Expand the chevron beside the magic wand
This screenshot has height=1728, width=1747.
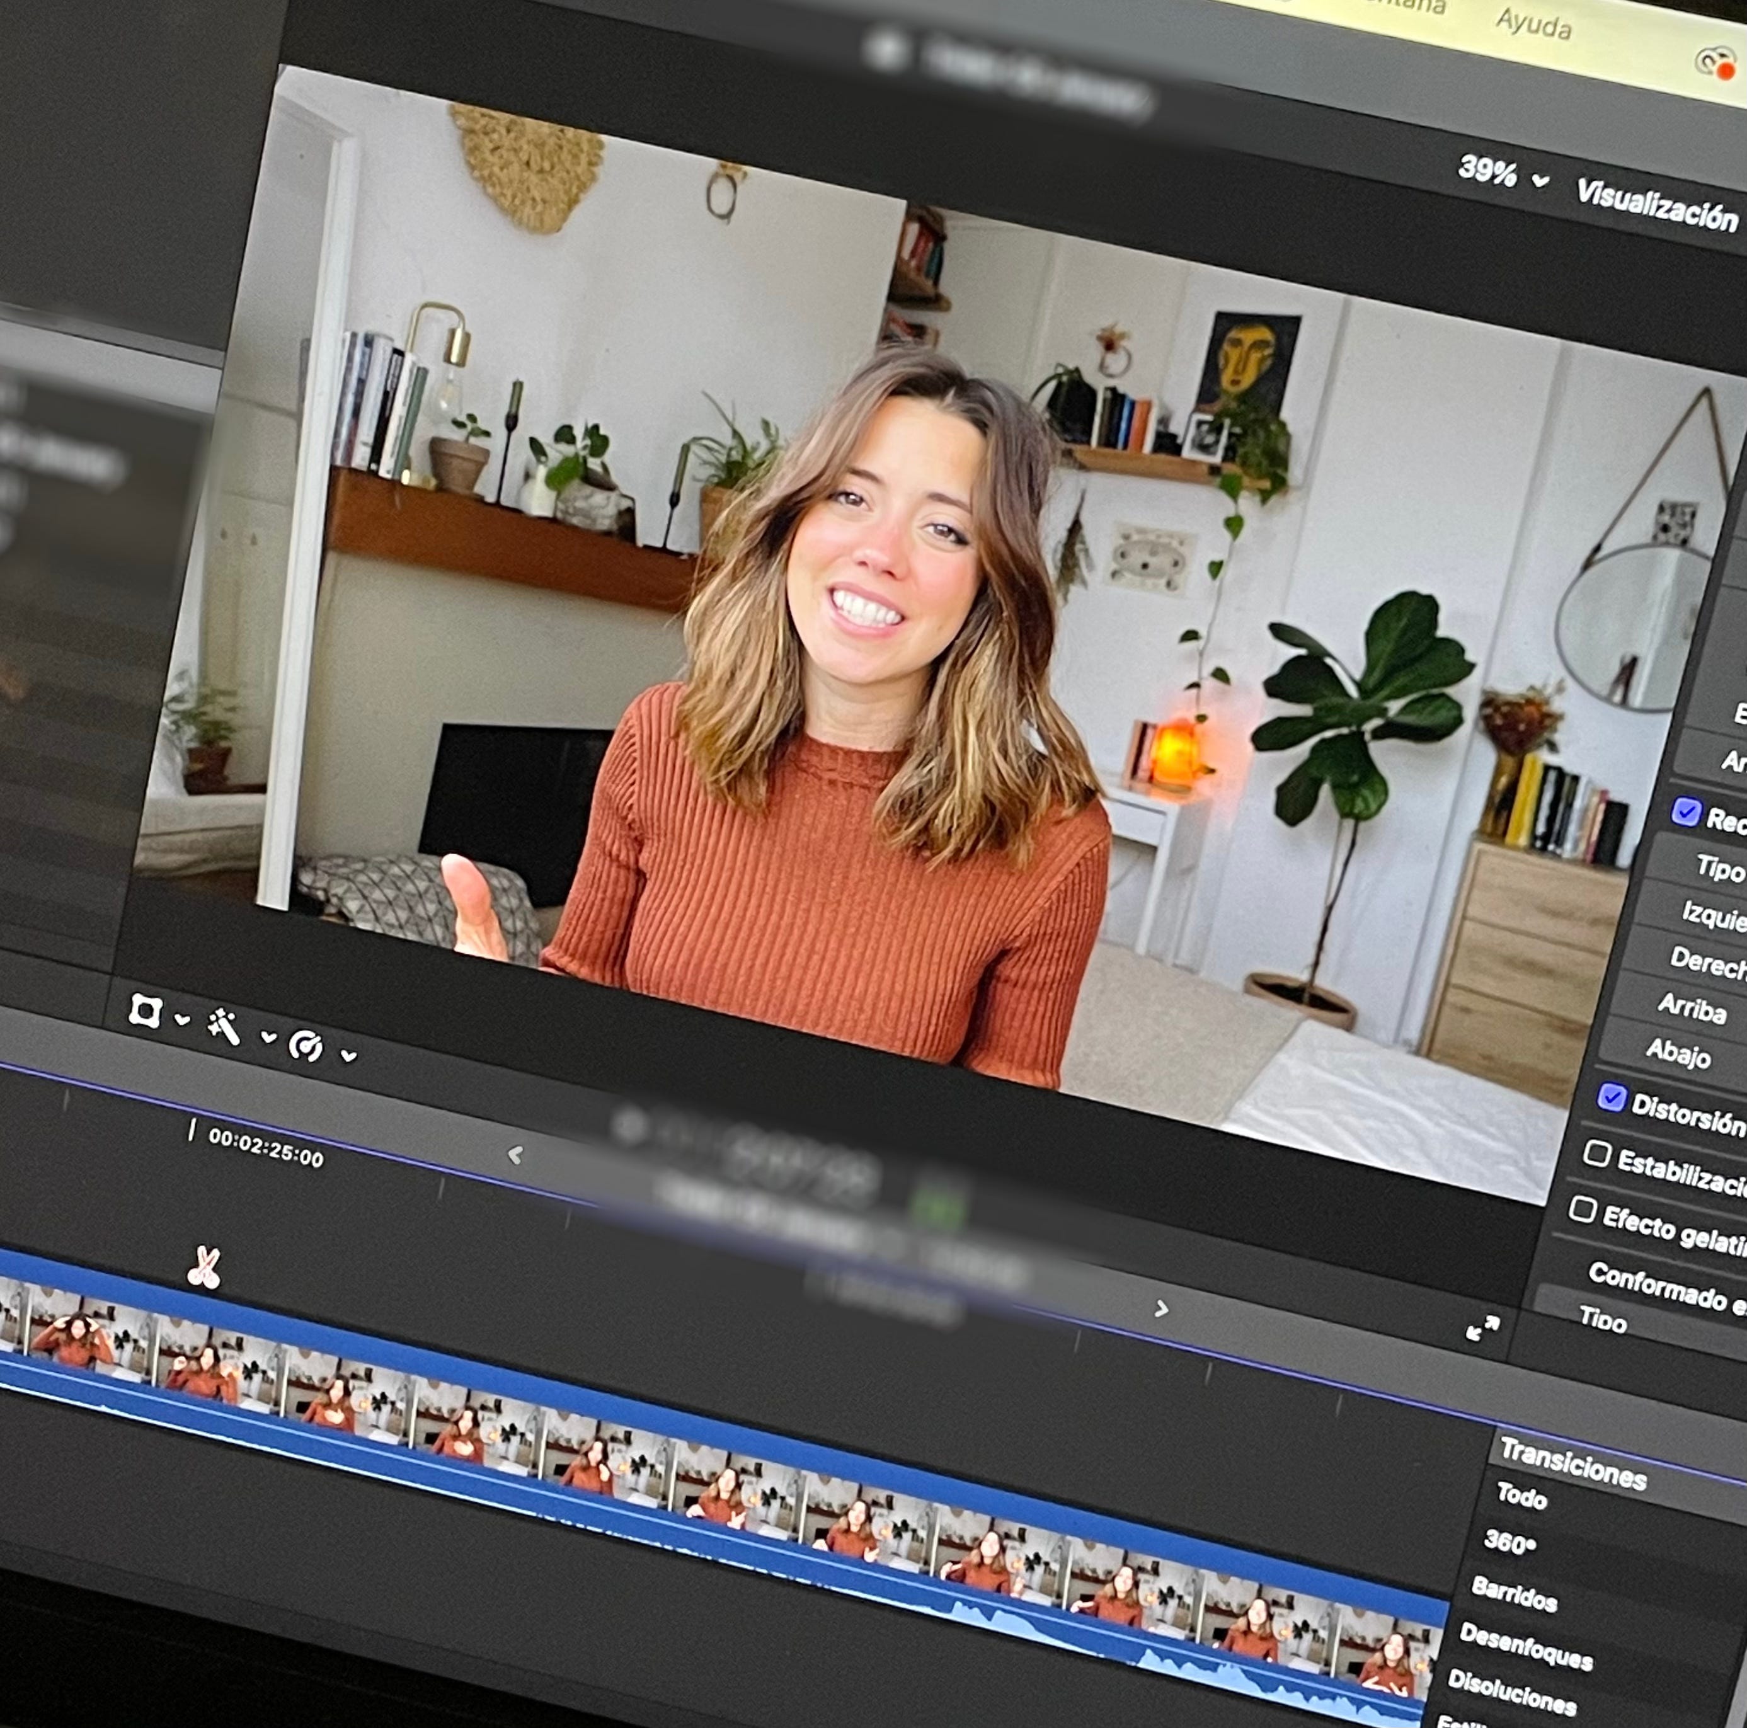point(268,1037)
